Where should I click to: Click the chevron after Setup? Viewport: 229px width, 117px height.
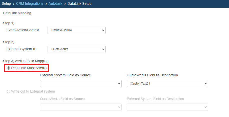tap(14, 4)
